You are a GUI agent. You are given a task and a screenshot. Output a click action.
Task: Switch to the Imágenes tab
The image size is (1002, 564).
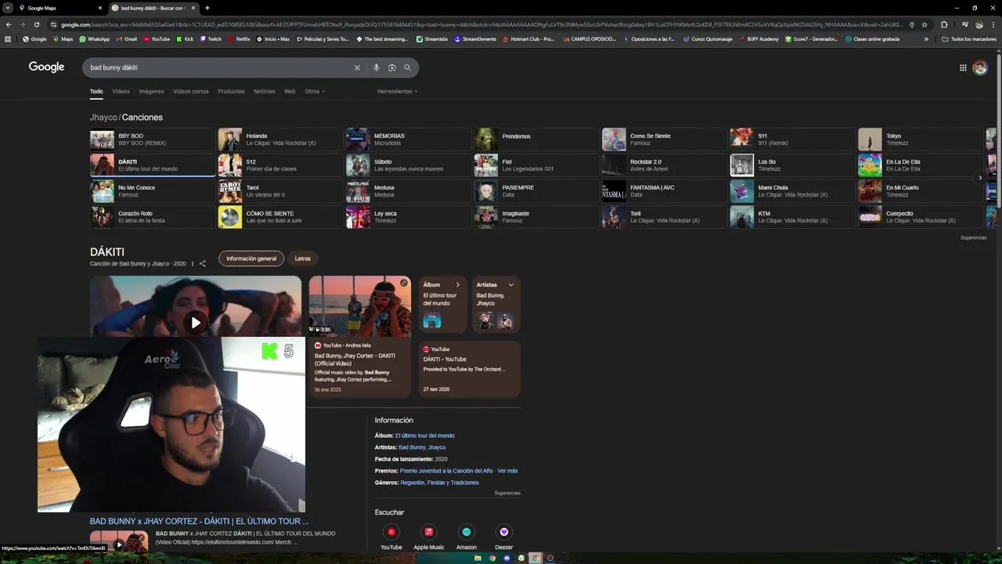point(151,92)
